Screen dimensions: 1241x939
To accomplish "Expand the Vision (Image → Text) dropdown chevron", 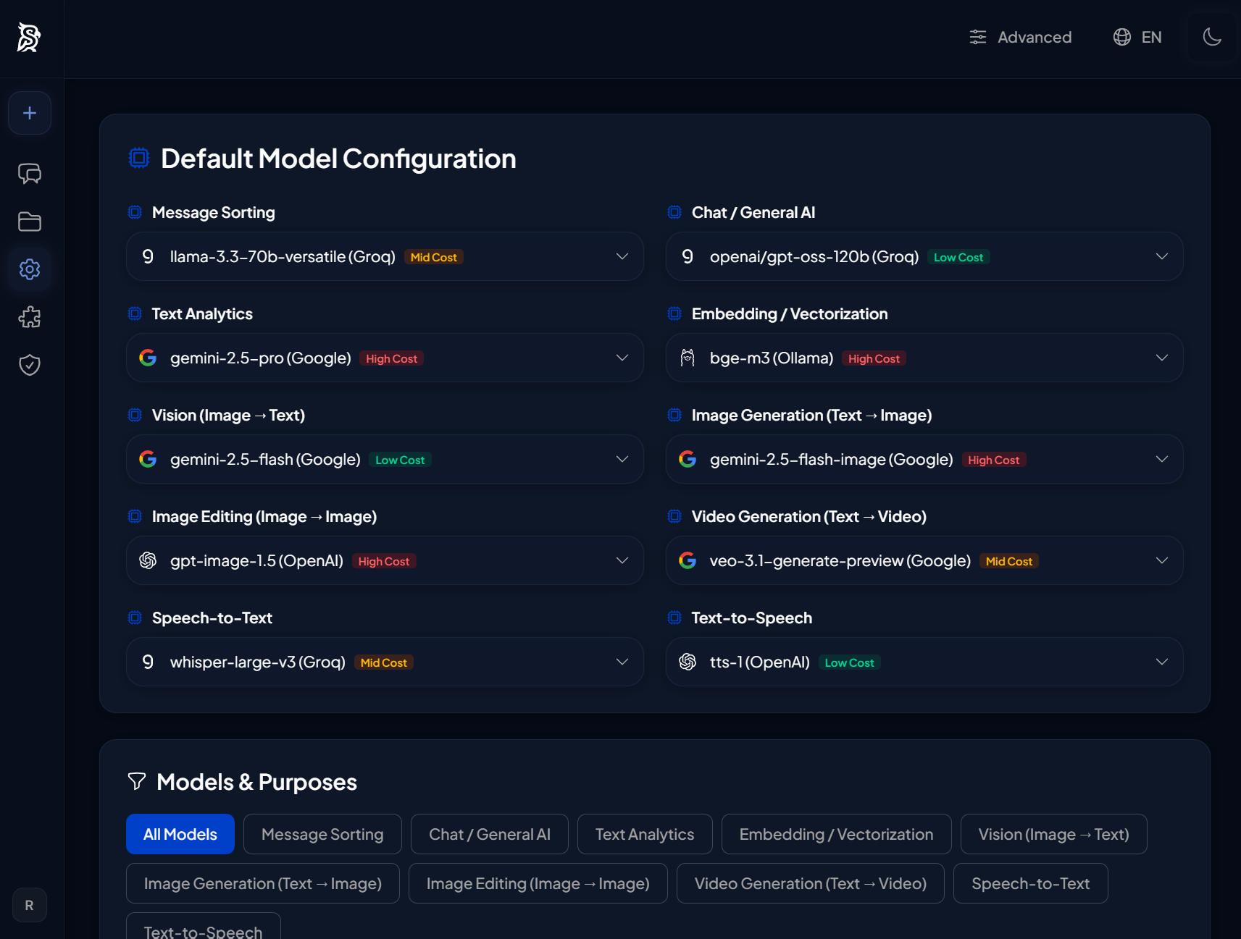I will [x=622, y=459].
